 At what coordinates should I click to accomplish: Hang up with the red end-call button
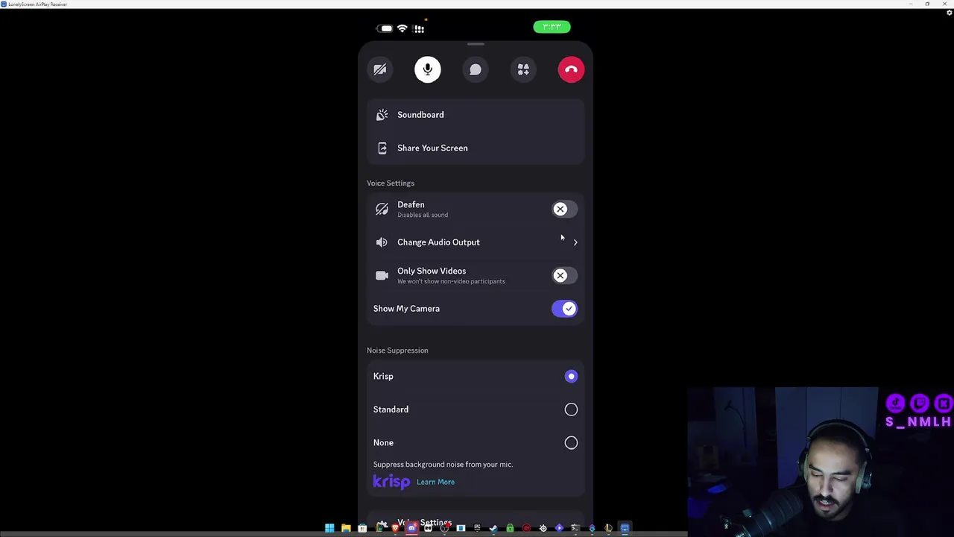point(571,69)
